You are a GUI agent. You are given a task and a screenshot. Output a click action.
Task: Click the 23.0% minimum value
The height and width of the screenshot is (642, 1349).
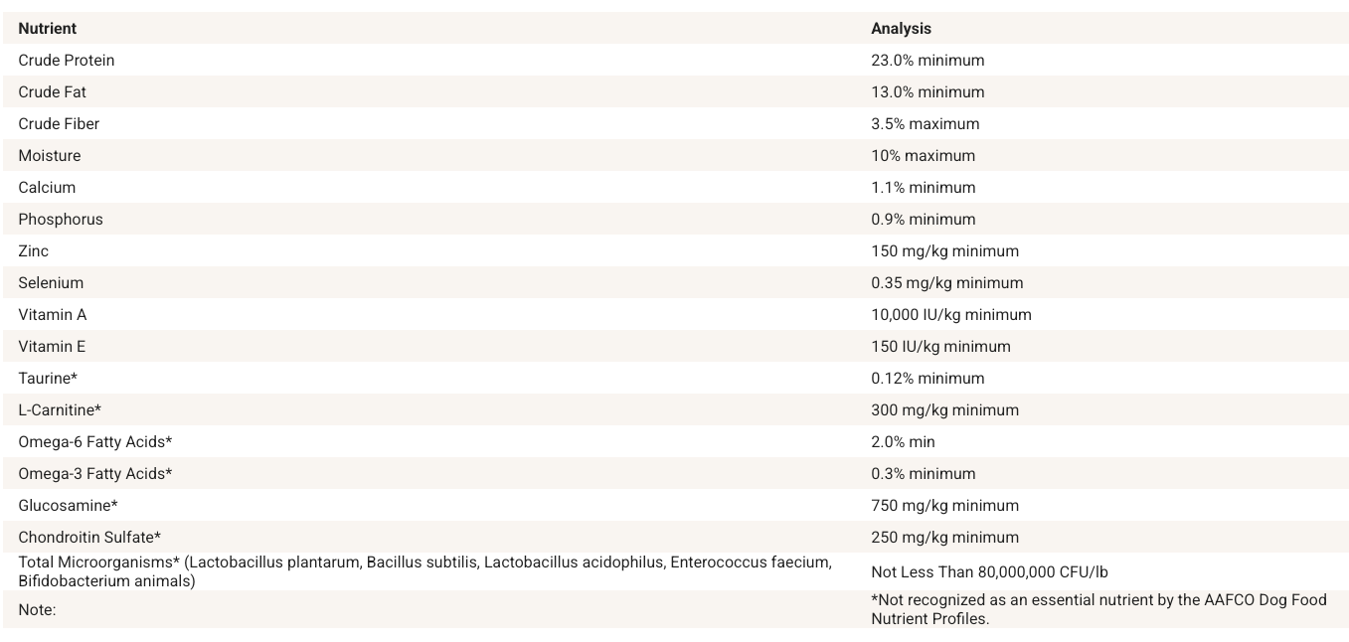(x=927, y=61)
